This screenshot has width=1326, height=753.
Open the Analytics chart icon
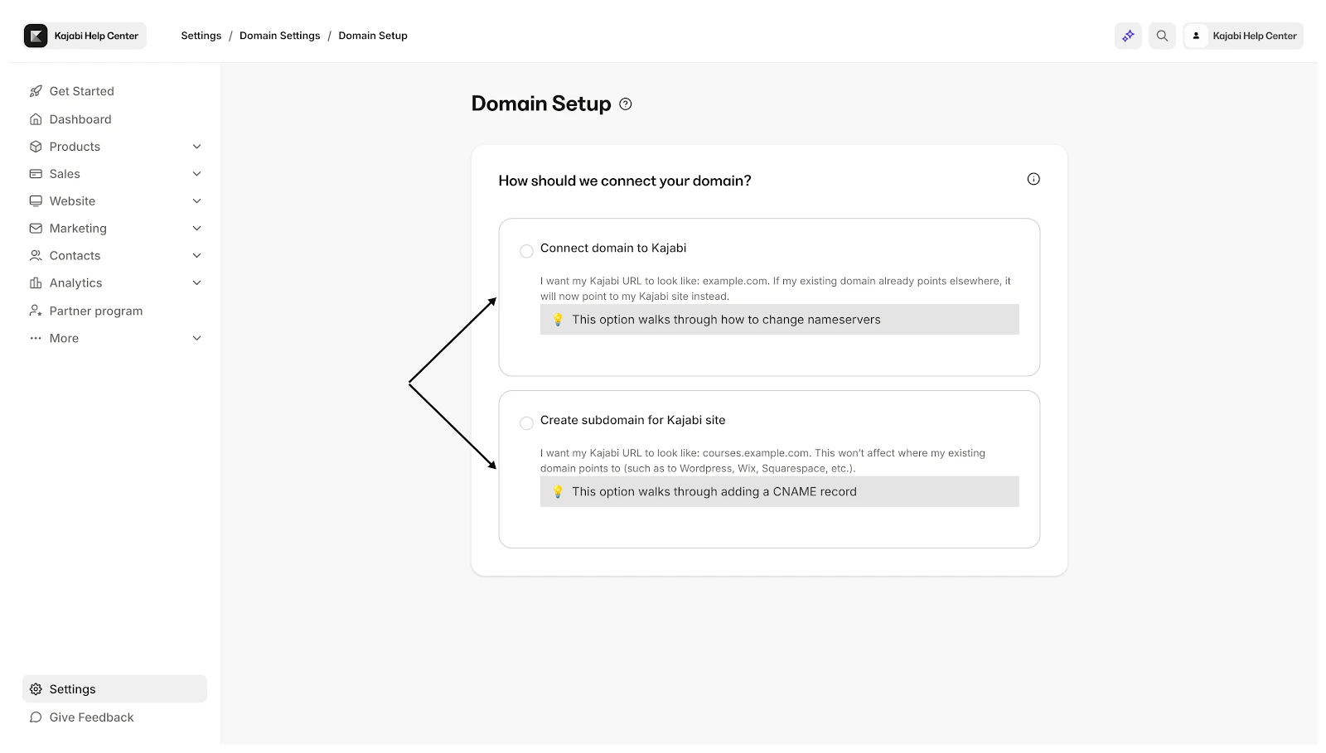[x=35, y=282]
